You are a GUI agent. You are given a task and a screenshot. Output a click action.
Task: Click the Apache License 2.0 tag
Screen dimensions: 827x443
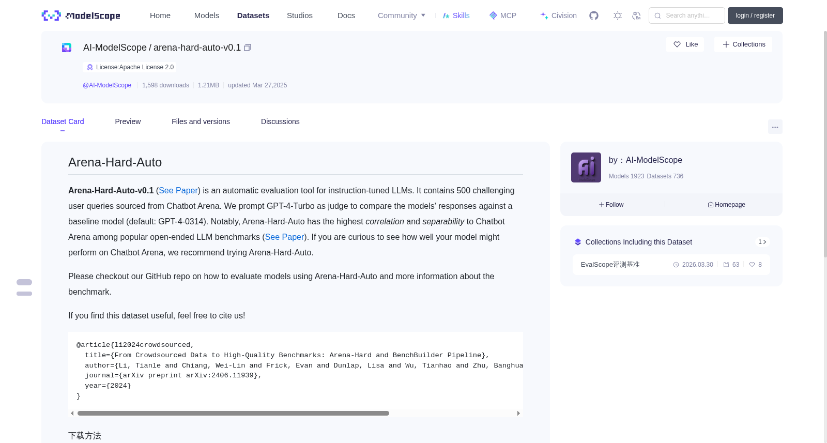[x=129, y=67]
